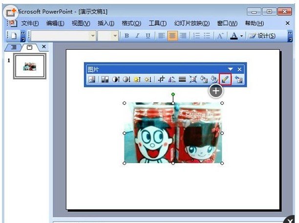Click the Color mode icon in picture toolbar
This screenshot has width=299, height=223.
point(105,80)
